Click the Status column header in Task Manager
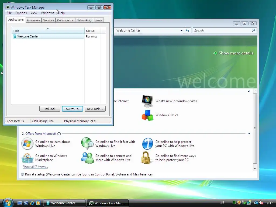This screenshot has width=276, height=207. (x=93, y=31)
